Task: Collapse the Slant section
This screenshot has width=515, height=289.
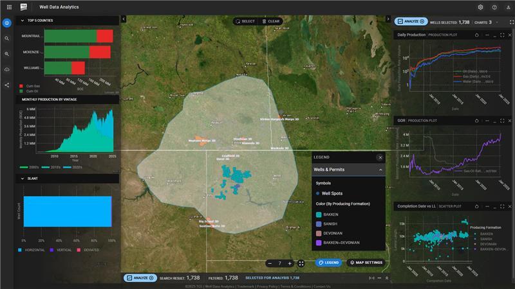Action: [x=23, y=178]
